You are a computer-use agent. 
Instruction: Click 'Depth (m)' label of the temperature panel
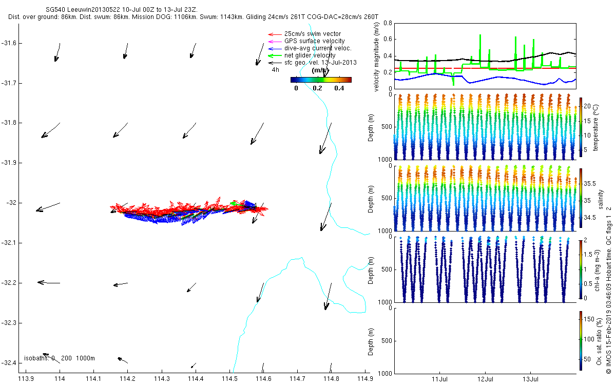[x=372, y=126]
